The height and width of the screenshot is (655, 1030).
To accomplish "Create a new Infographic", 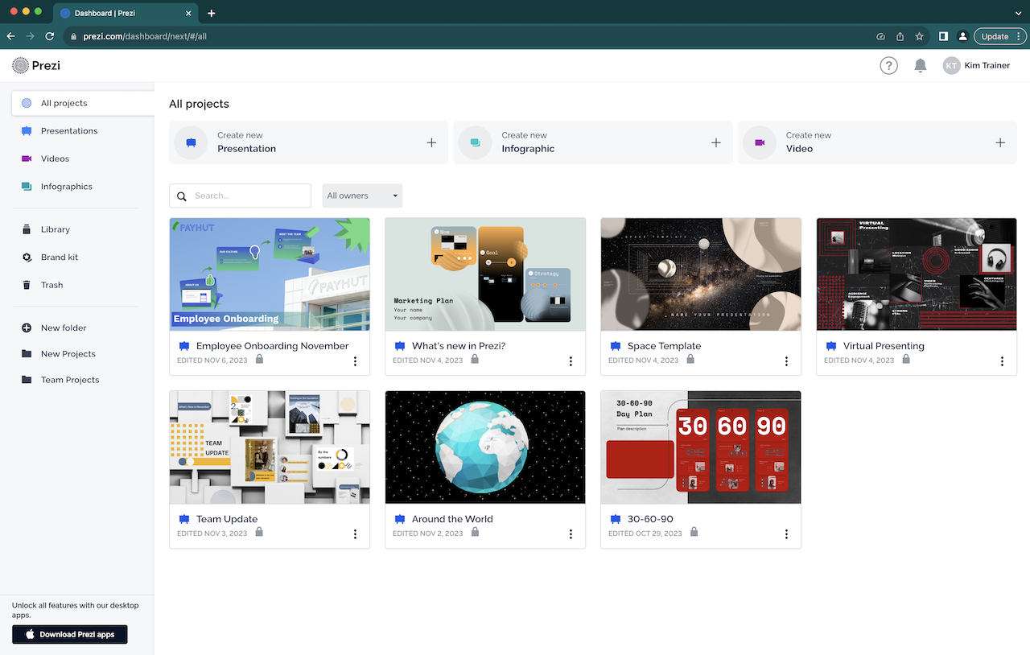I will point(593,142).
